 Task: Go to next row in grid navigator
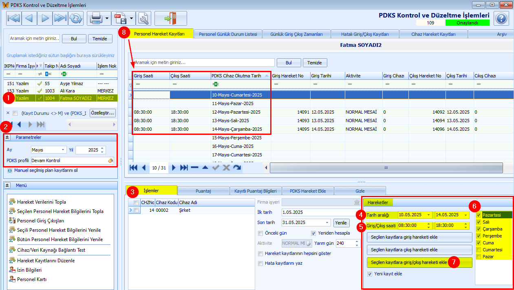click(174, 167)
